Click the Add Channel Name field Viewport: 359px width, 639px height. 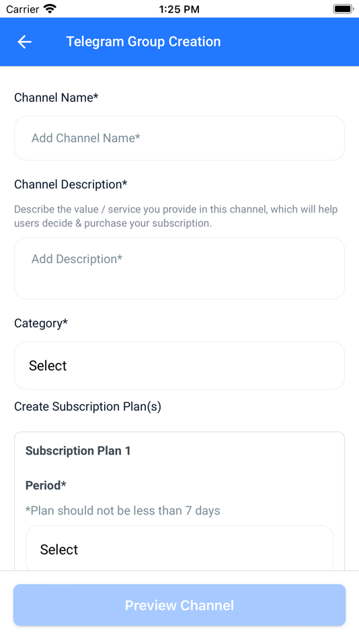[179, 138]
